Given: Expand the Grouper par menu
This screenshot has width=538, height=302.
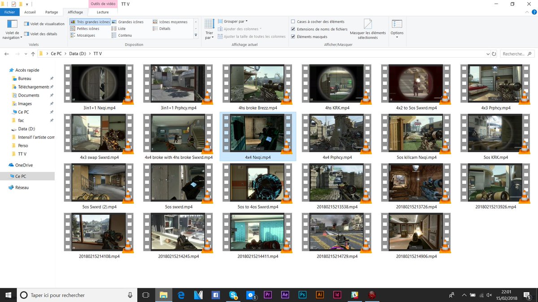Looking at the screenshot, I should pos(233,21).
